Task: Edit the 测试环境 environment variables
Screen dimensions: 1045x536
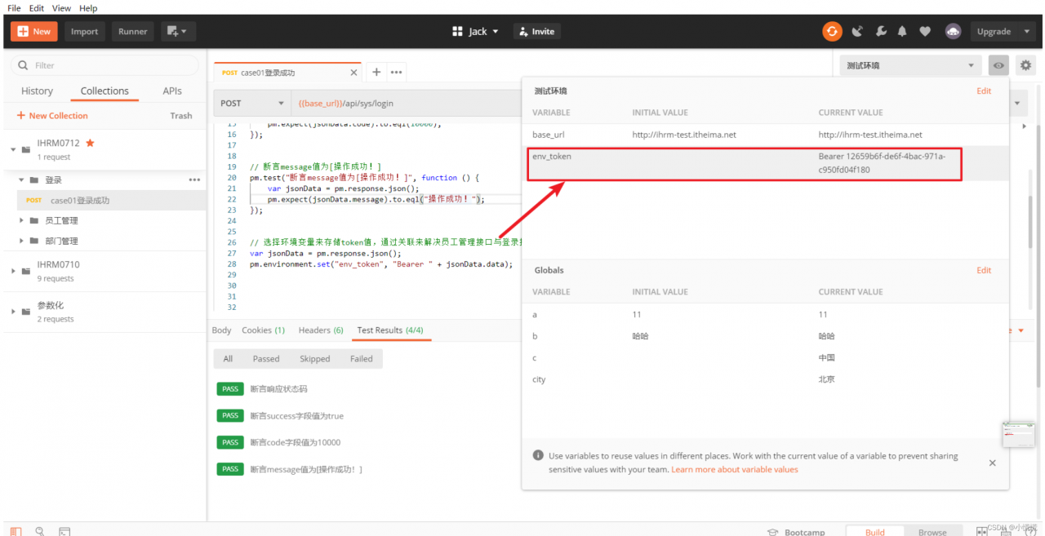Action: [x=984, y=91]
